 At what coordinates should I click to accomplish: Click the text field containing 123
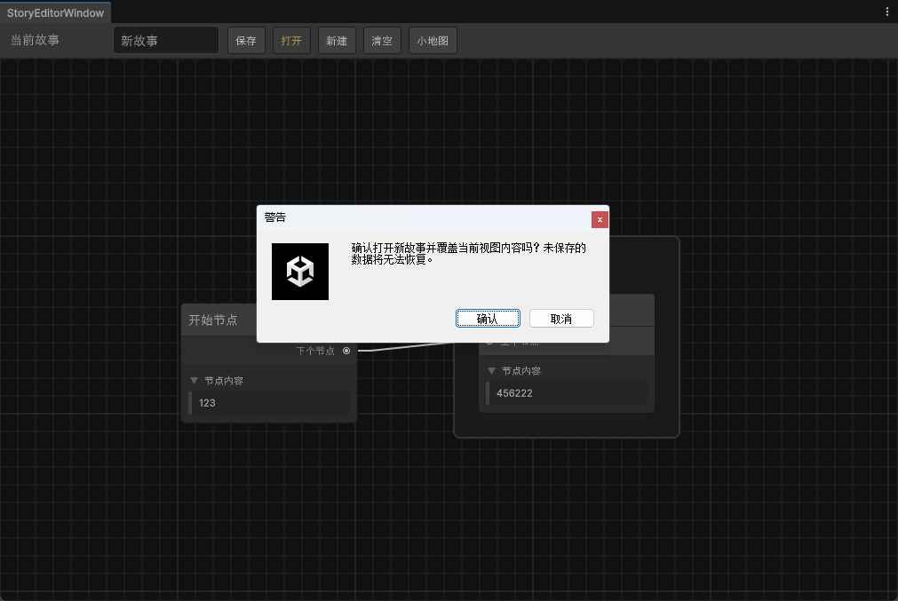[x=270, y=403]
